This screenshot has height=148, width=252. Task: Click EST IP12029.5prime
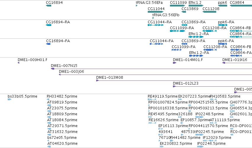[217, 138]
